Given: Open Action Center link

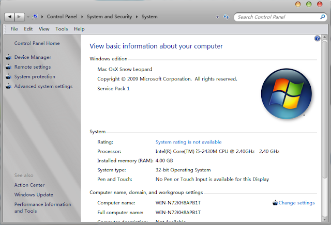Looking at the screenshot, I should click(29, 185).
